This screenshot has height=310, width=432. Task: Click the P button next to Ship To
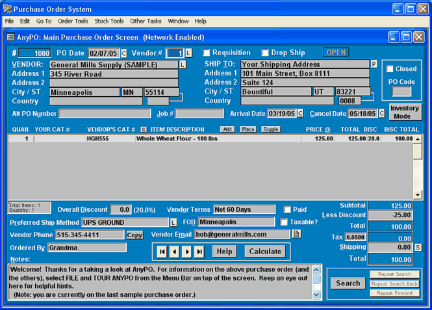tap(374, 64)
